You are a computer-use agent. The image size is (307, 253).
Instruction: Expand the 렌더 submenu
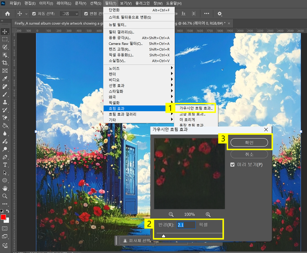(x=139, y=74)
